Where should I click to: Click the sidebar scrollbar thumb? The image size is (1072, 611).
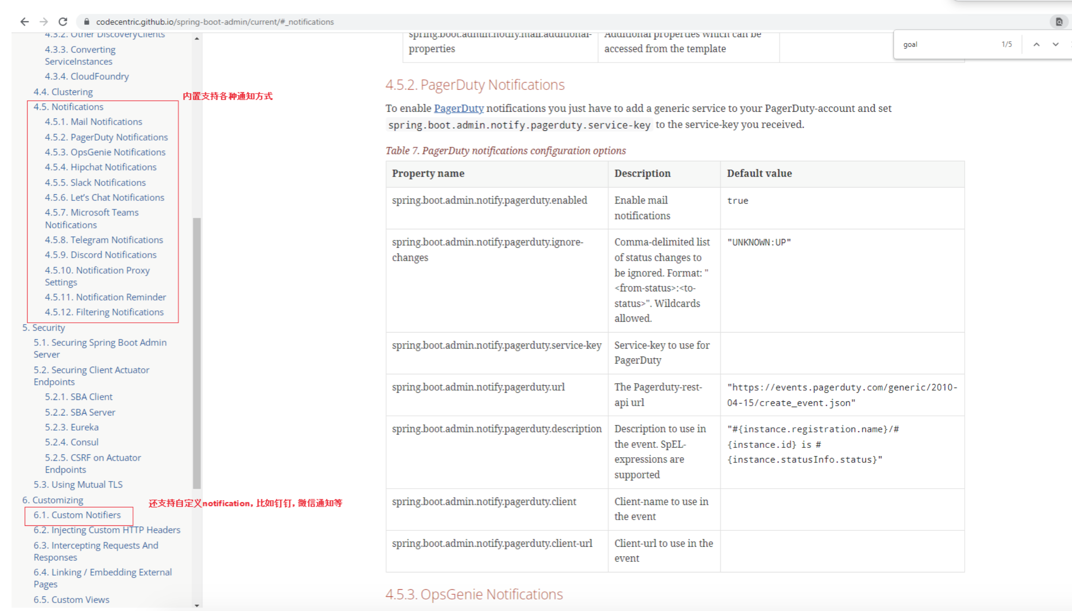point(197,353)
